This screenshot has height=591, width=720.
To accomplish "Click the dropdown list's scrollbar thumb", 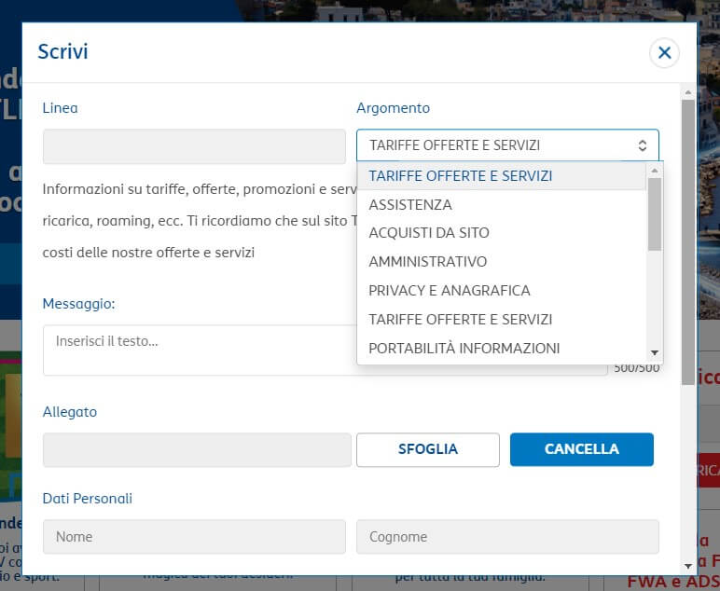I will 655,214.
